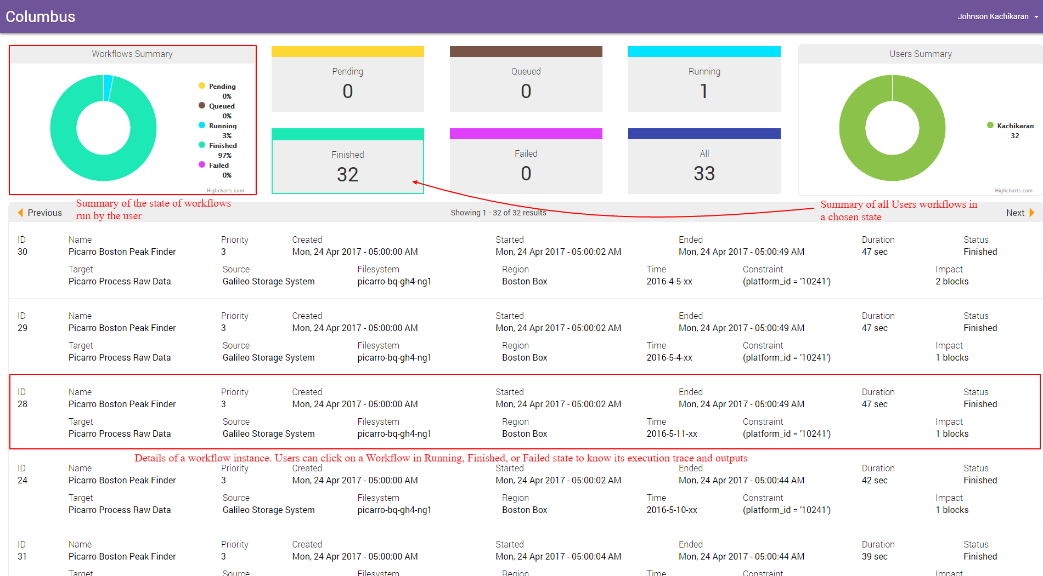Image resolution: width=1043 pixels, height=576 pixels.
Task: Open workflow row with ID 29
Action: 525,337
